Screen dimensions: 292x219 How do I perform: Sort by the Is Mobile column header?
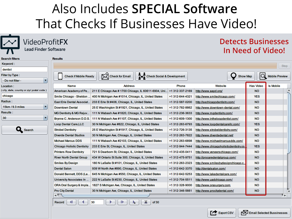(274, 86)
